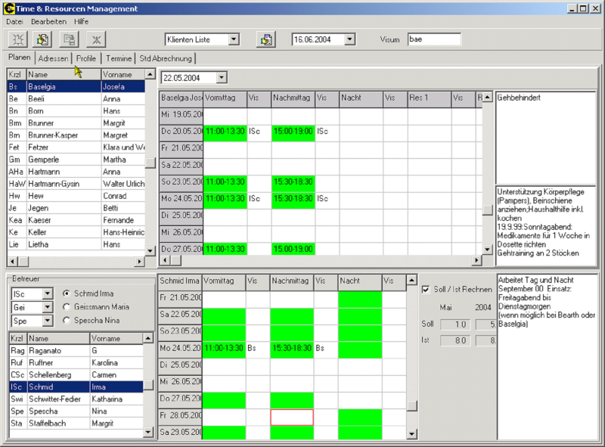Image resolution: width=605 pixels, height=447 pixels.
Task: Click the Krzl header in the Betreuer list
Action: [x=17, y=339]
